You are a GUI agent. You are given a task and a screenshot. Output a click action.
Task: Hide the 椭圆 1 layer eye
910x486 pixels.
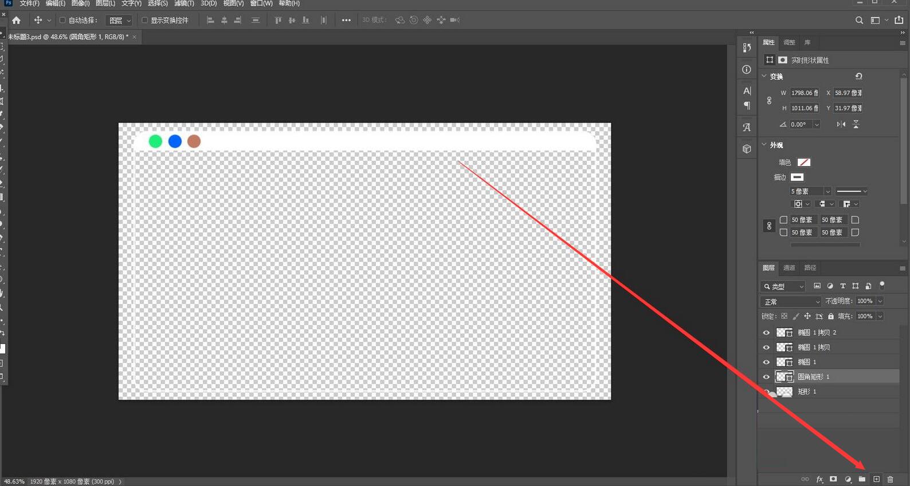[766, 362]
